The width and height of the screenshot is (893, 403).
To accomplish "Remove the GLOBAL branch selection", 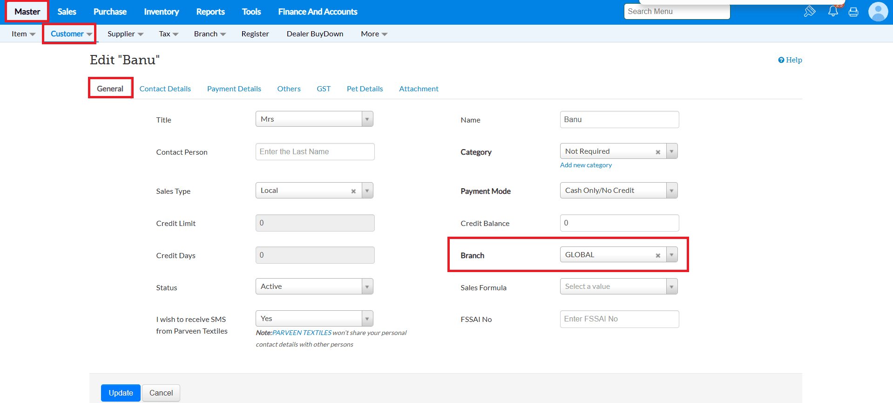I will [x=658, y=255].
